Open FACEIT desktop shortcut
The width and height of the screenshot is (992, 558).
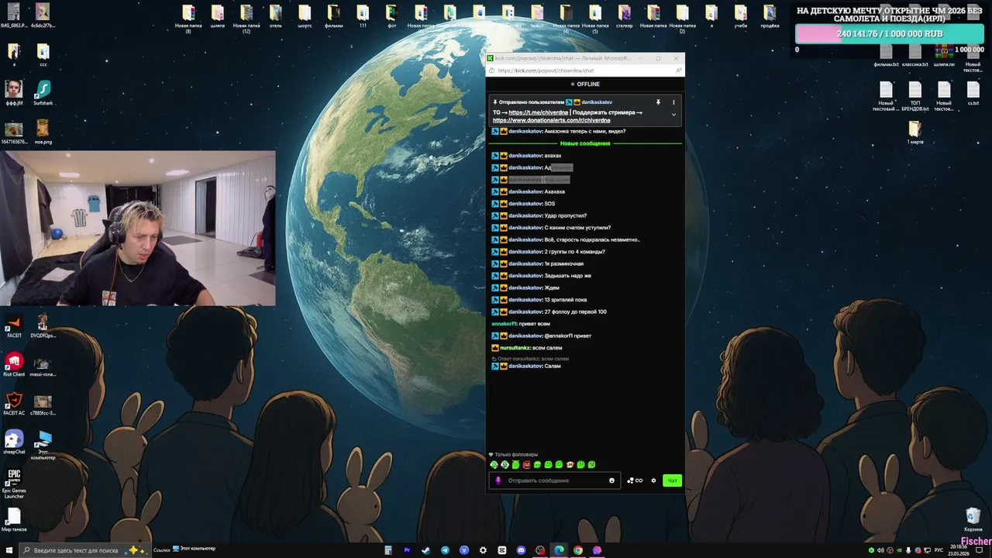point(14,326)
